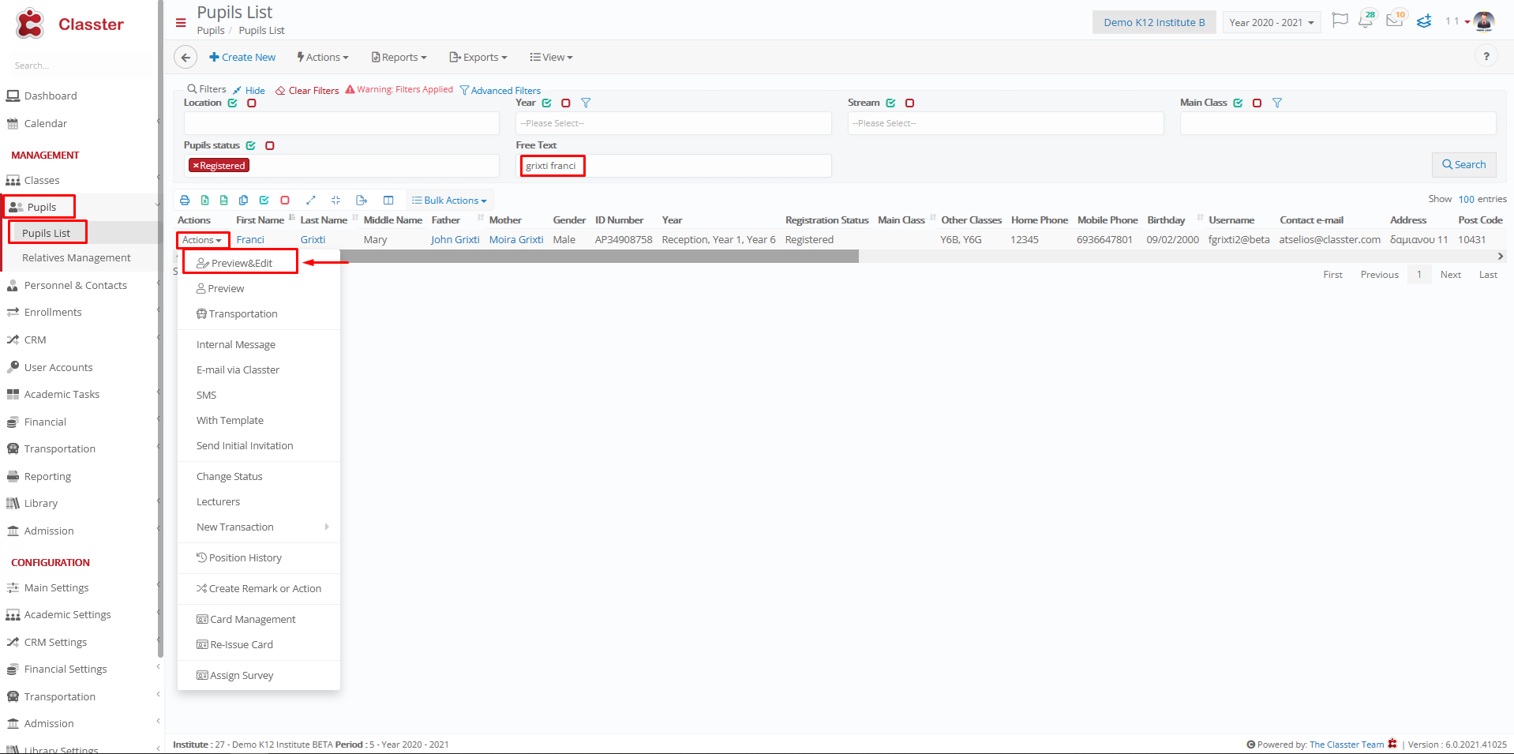Open the Year filter Please Select dropdown
The width and height of the screenshot is (1514, 754).
pyautogui.click(x=673, y=123)
